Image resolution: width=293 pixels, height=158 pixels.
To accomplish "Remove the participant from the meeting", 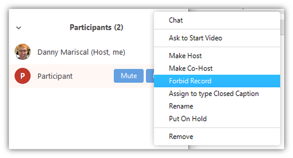I will (x=181, y=136).
